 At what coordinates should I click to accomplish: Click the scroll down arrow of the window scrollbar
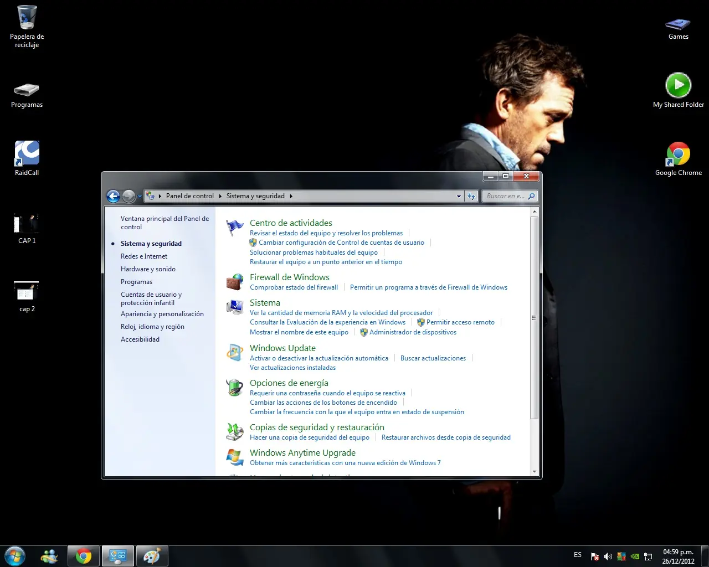pyautogui.click(x=535, y=472)
